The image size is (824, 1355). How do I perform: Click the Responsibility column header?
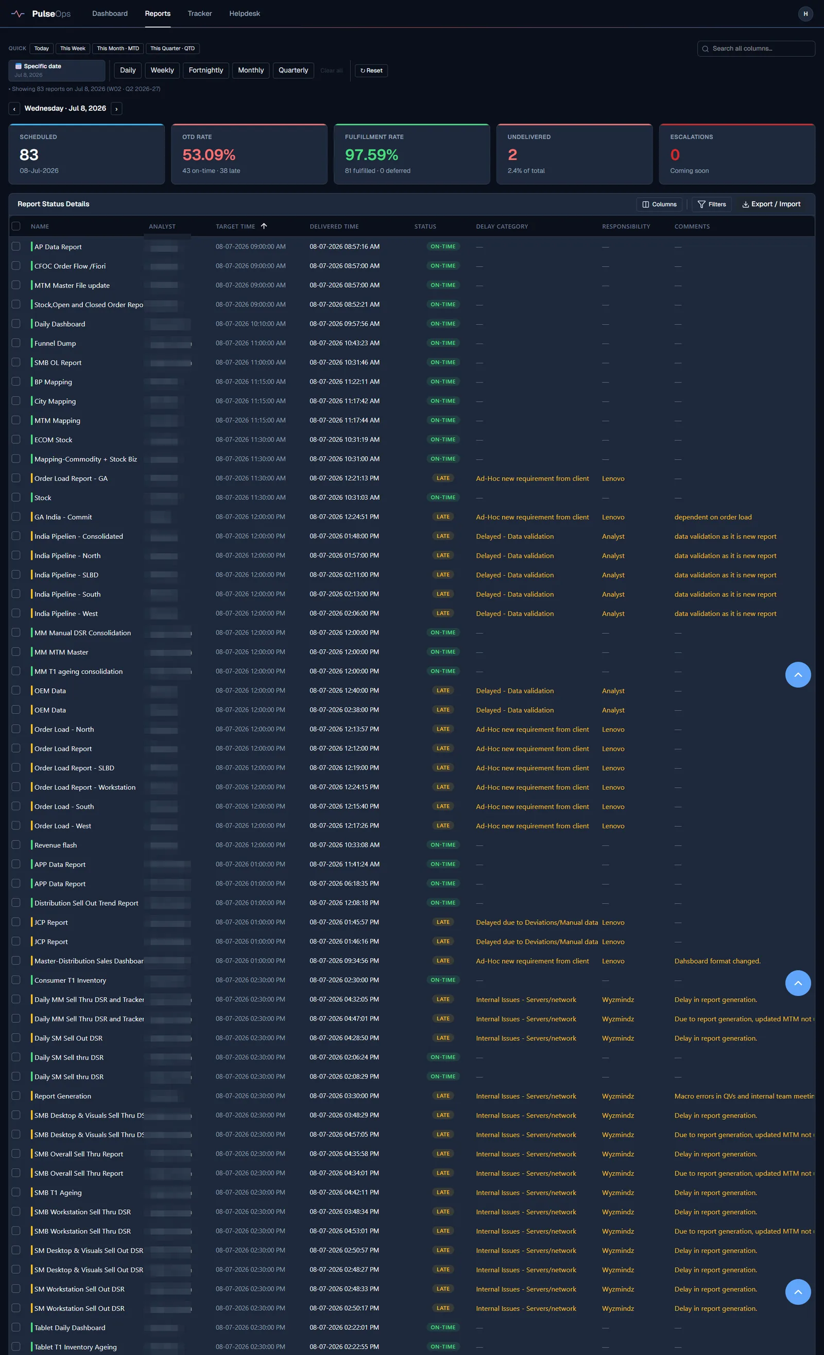626,227
